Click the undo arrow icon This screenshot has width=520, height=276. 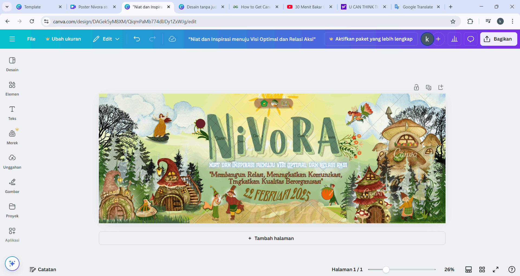click(137, 39)
